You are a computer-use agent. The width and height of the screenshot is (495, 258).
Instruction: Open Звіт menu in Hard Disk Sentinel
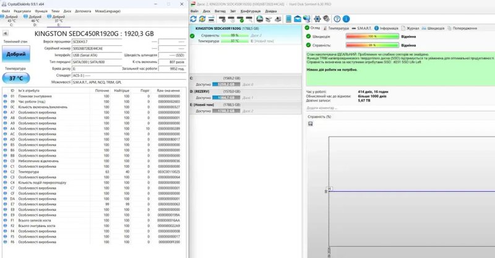(x=233, y=11)
